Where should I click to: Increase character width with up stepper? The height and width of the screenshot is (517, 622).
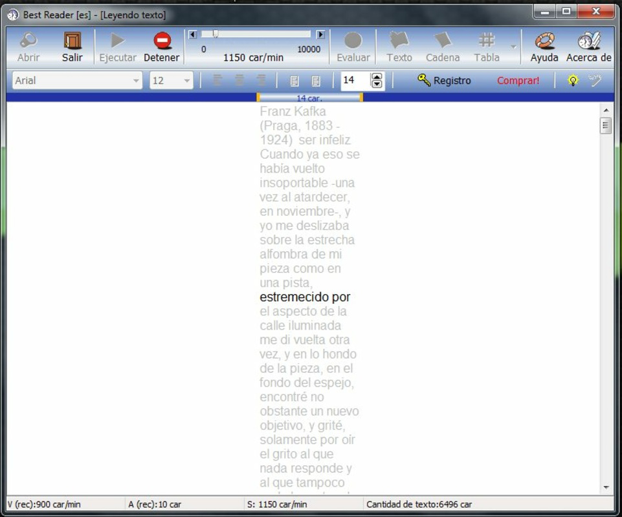click(377, 76)
